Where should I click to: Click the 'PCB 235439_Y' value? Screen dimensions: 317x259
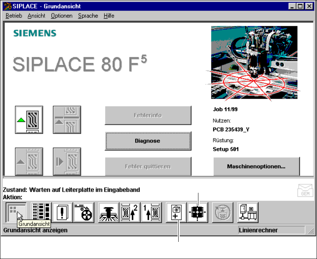click(231, 129)
